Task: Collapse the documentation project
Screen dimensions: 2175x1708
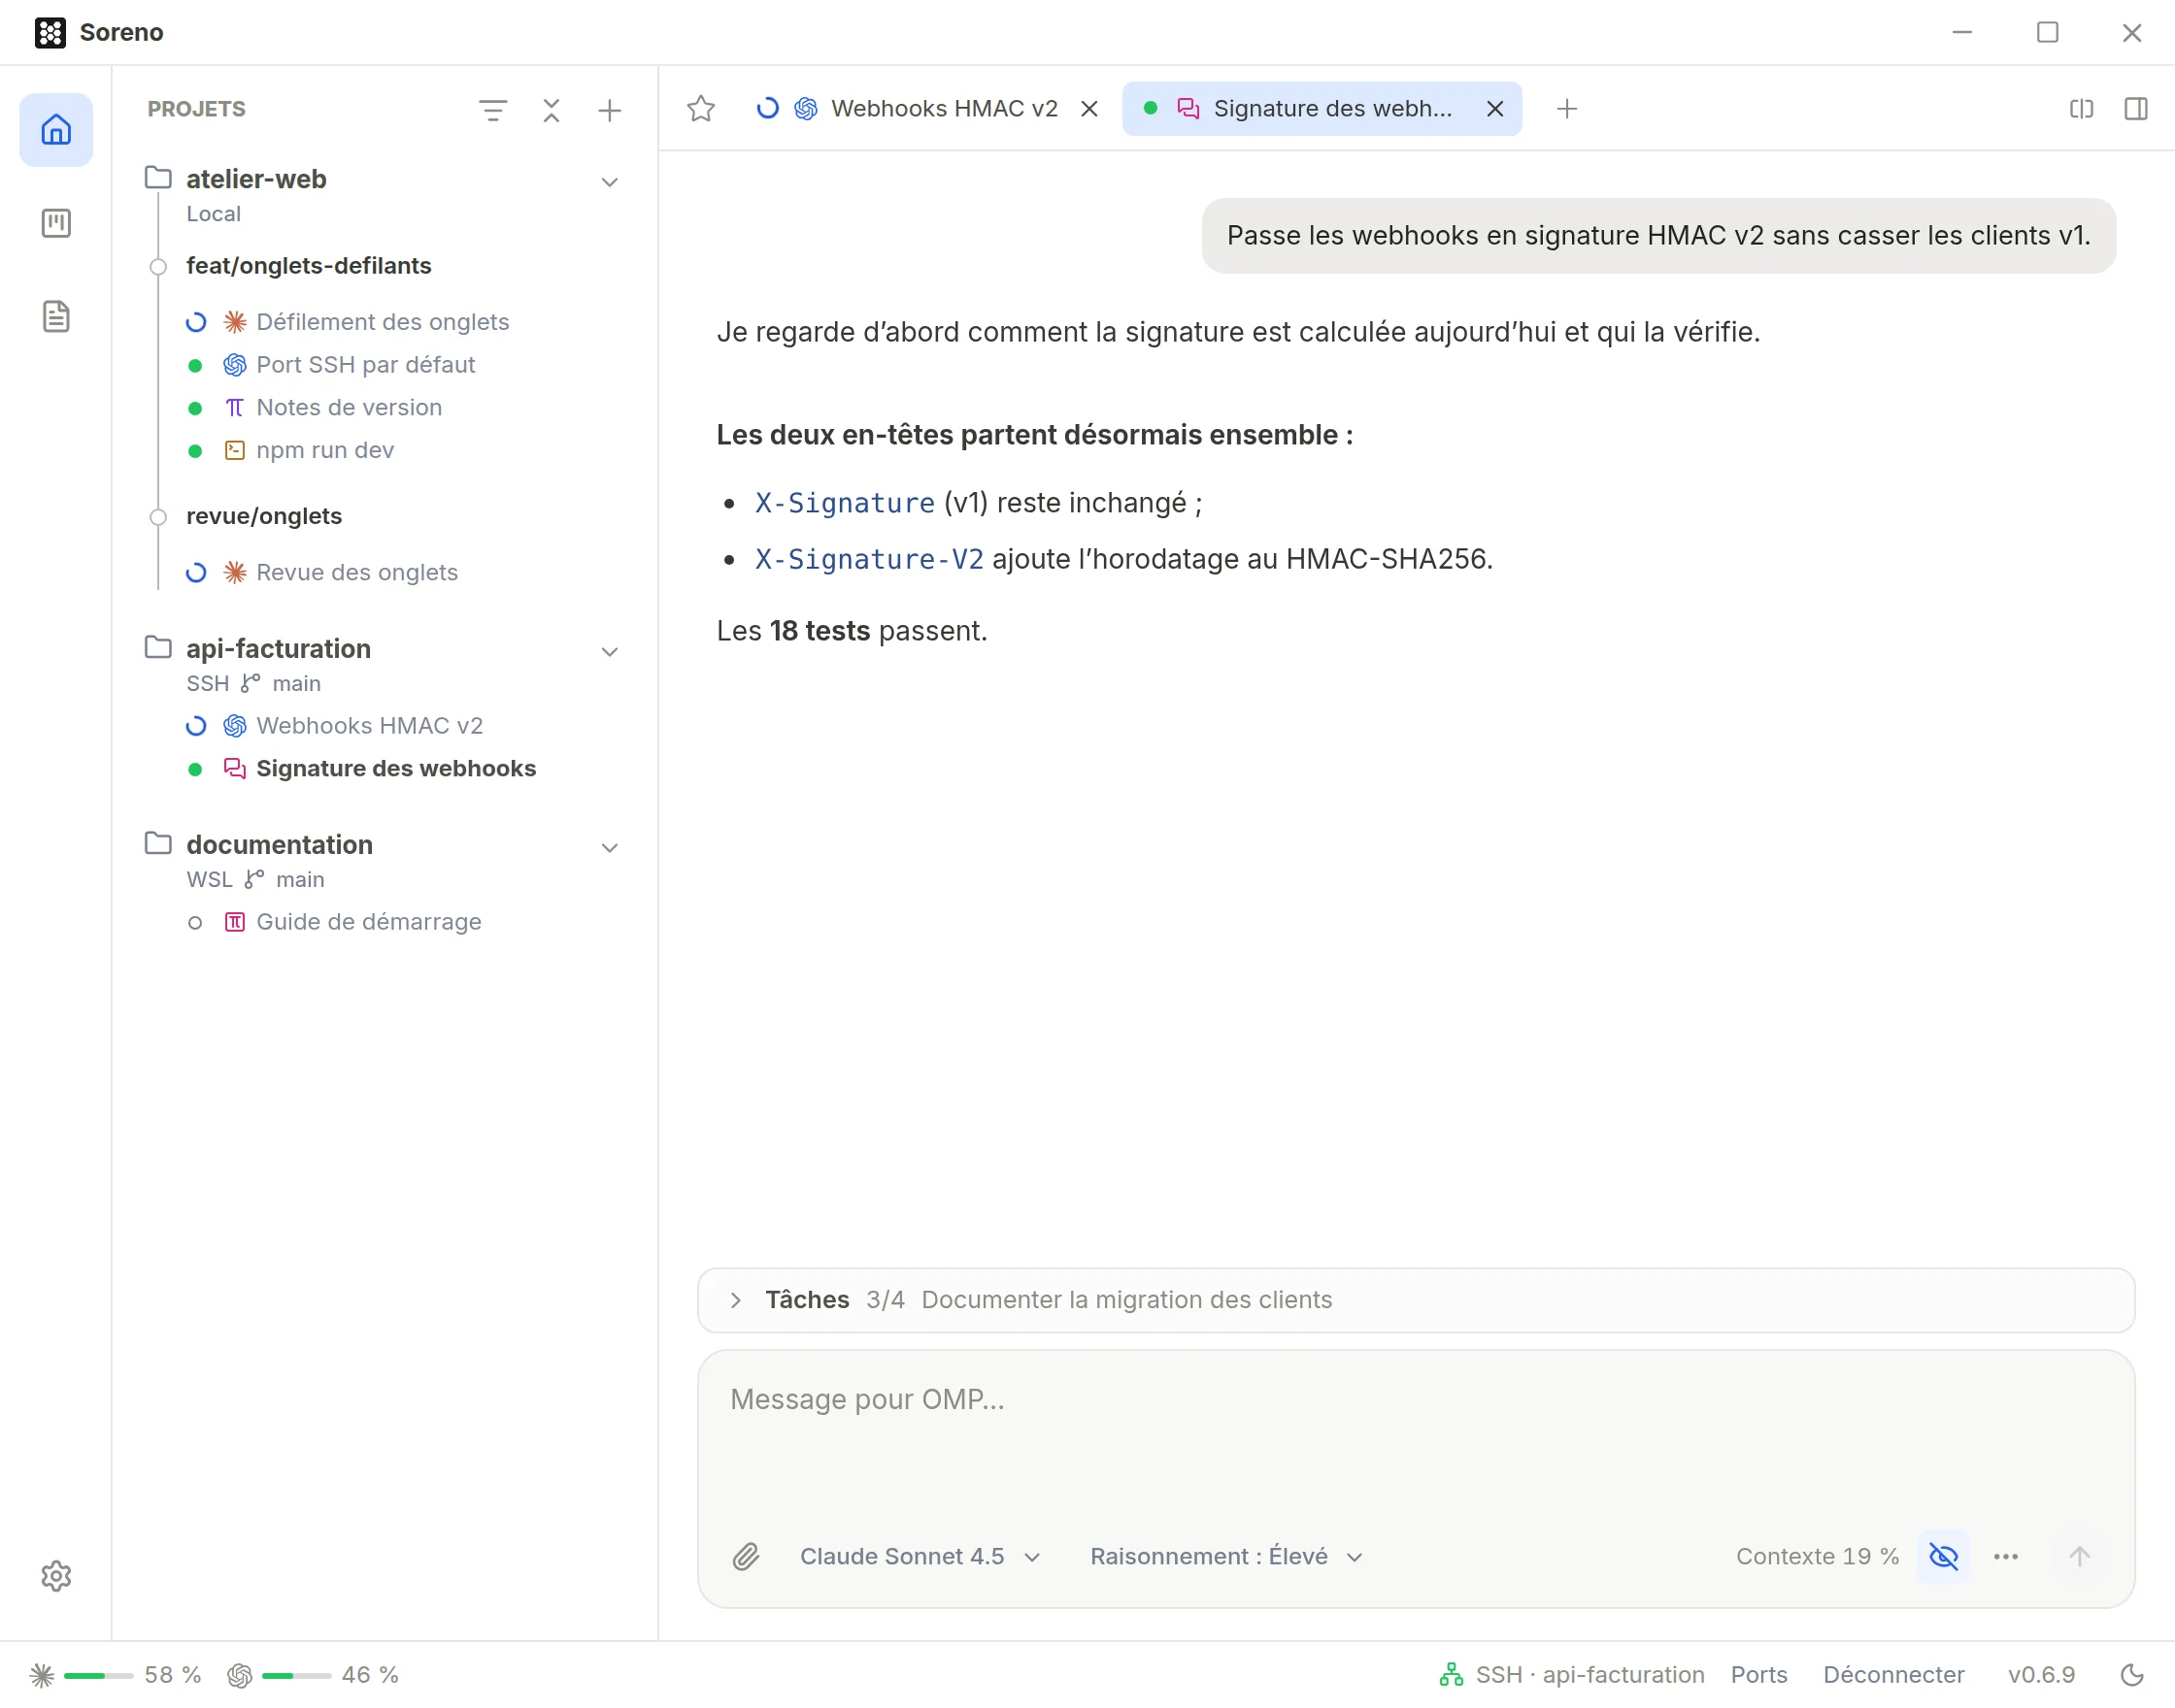Action: click(609, 848)
